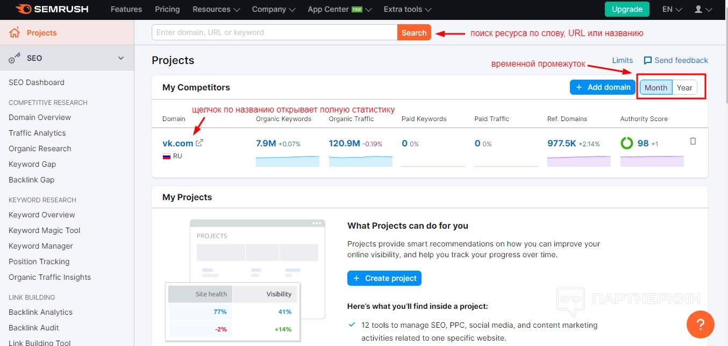Open Organic Traffic Insights
Image resolution: width=728 pixels, height=346 pixels.
50,277
